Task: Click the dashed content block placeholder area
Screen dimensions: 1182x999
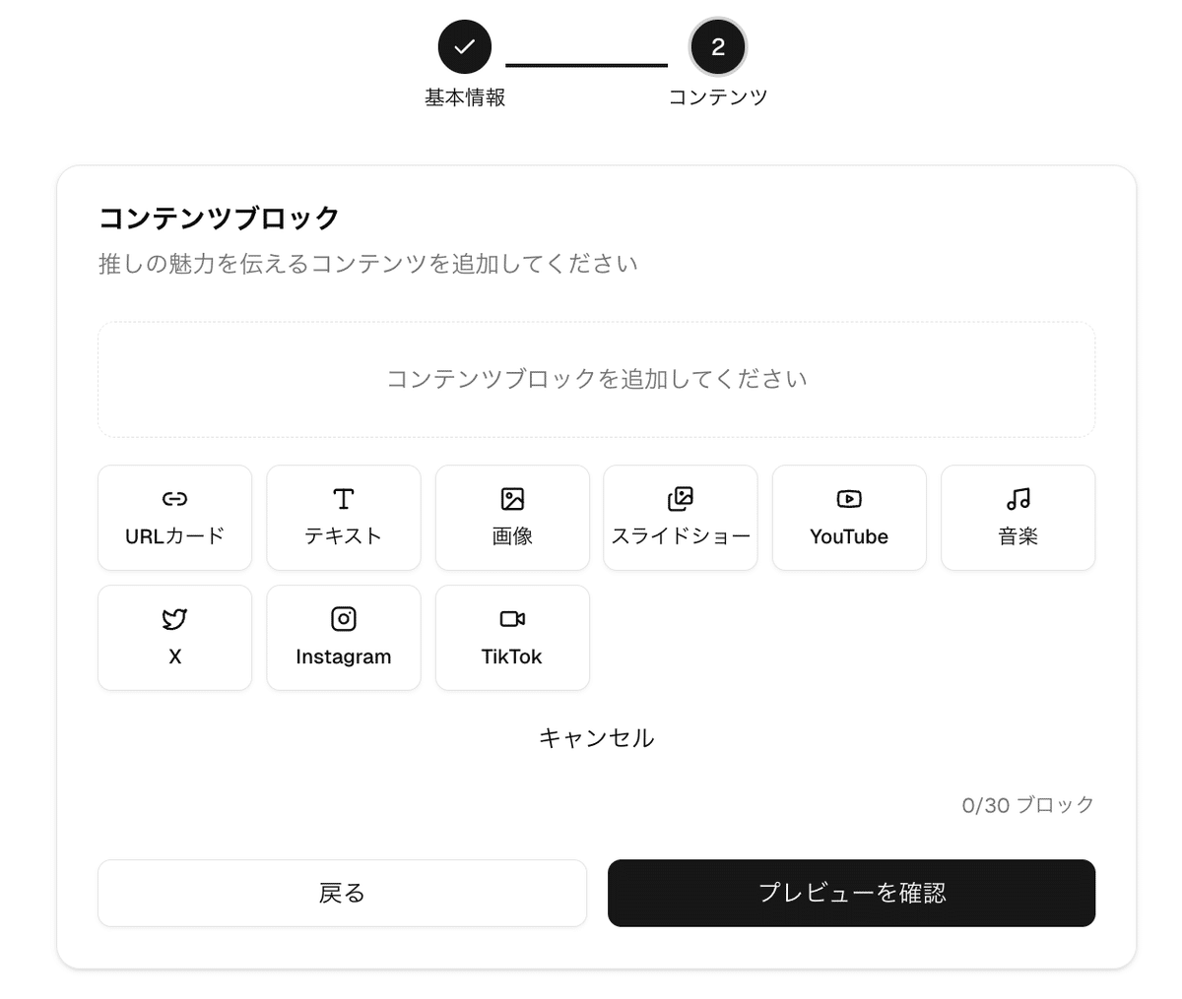Action: (x=596, y=380)
